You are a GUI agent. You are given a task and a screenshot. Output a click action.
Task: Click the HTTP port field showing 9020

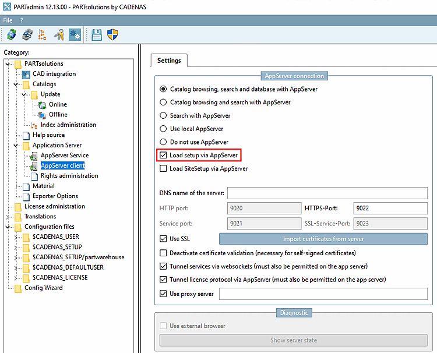click(x=264, y=208)
